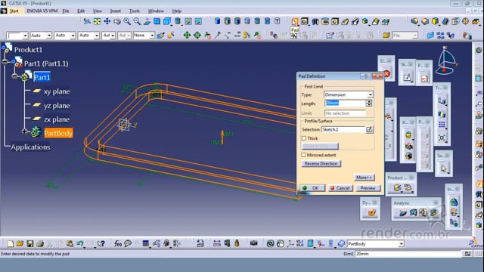Click the ENOVIA file folder icon
The width and height of the screenshot is (484, 272).
pyautogui.click(x=386, y=36)
